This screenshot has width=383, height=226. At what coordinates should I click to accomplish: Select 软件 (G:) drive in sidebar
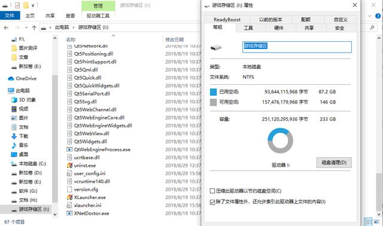coord(25,191)
